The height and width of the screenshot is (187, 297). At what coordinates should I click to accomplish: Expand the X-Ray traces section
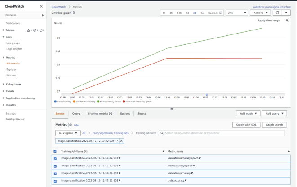[x=4, y=84]
